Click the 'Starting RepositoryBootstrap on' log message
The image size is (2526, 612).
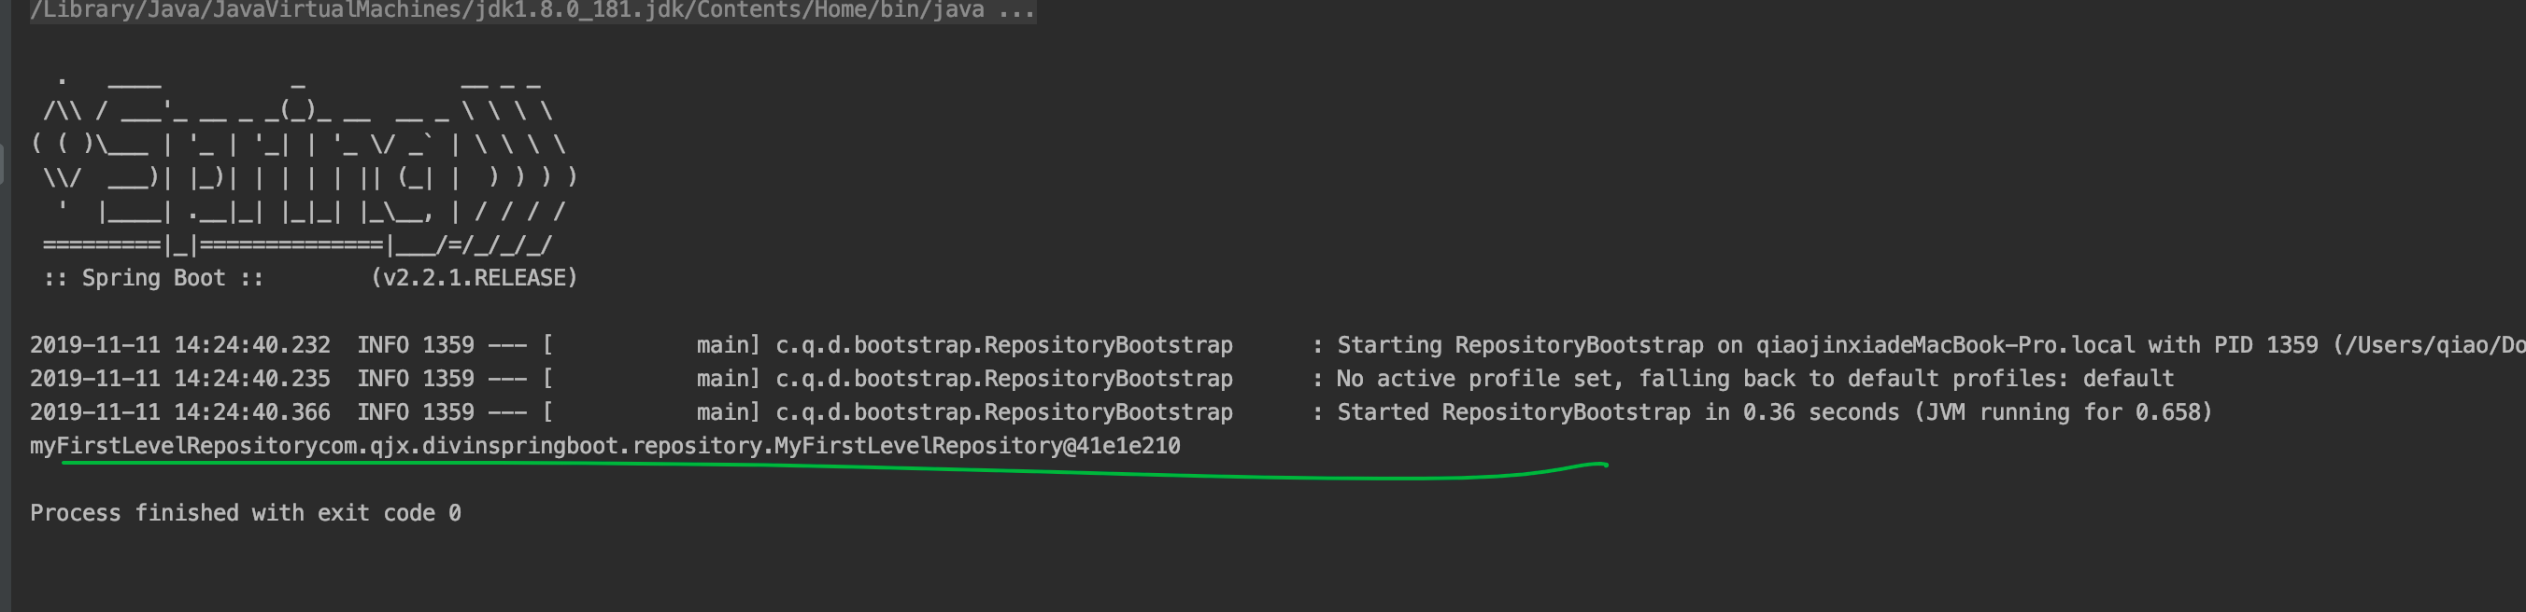tap(1931, 346)
